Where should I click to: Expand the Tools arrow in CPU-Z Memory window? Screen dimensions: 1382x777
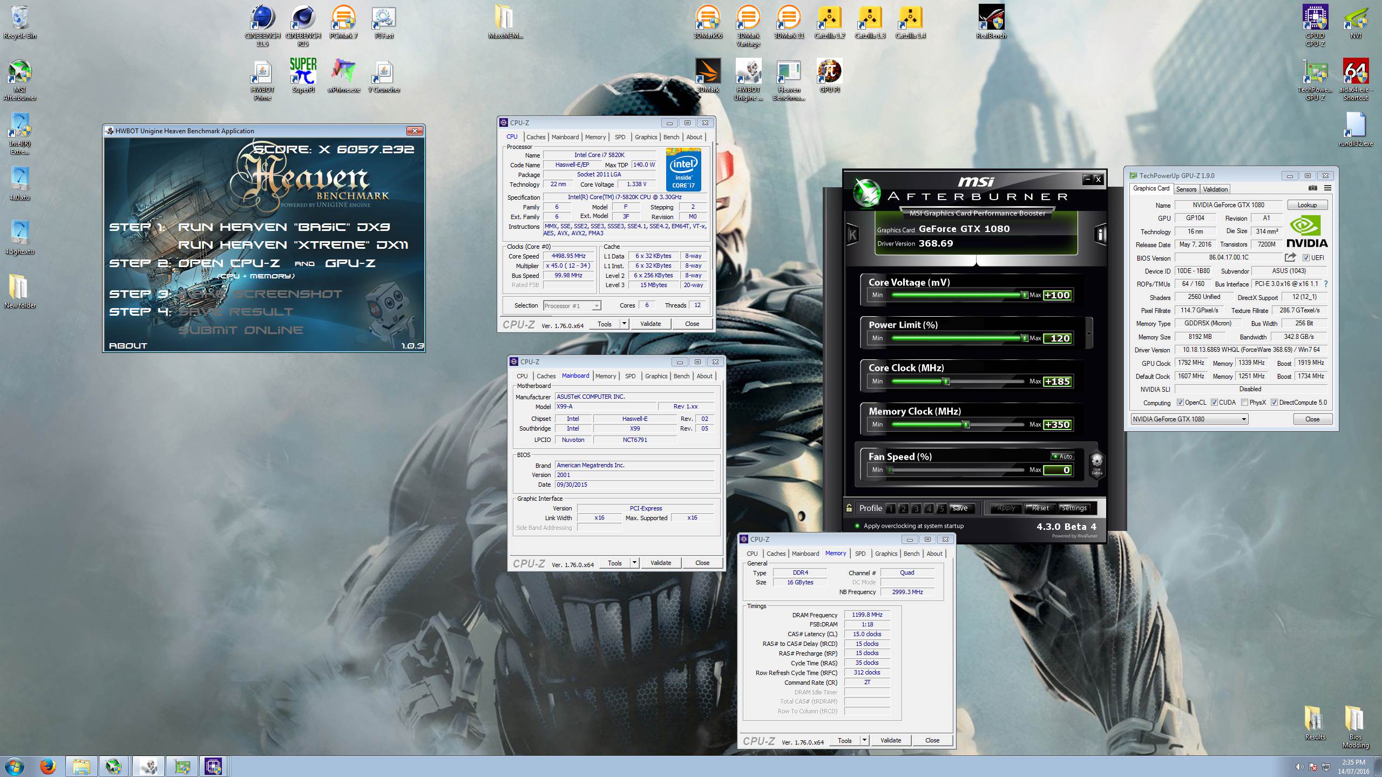[x=864, y=740]
